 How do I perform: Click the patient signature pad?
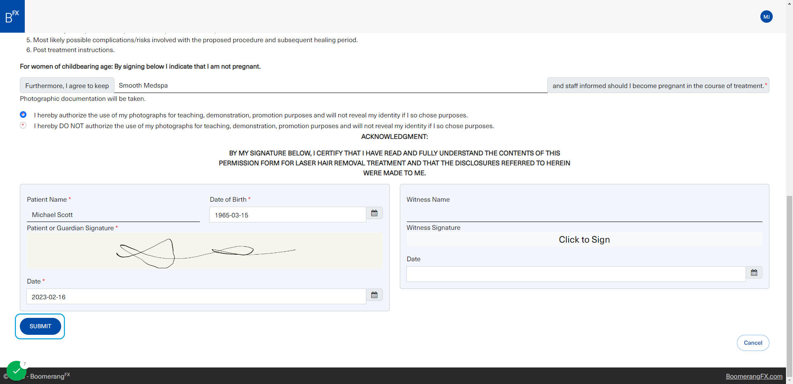204,251
